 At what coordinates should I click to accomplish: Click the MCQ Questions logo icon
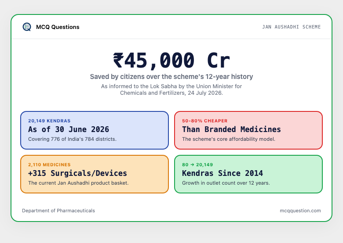coord(27,27)
